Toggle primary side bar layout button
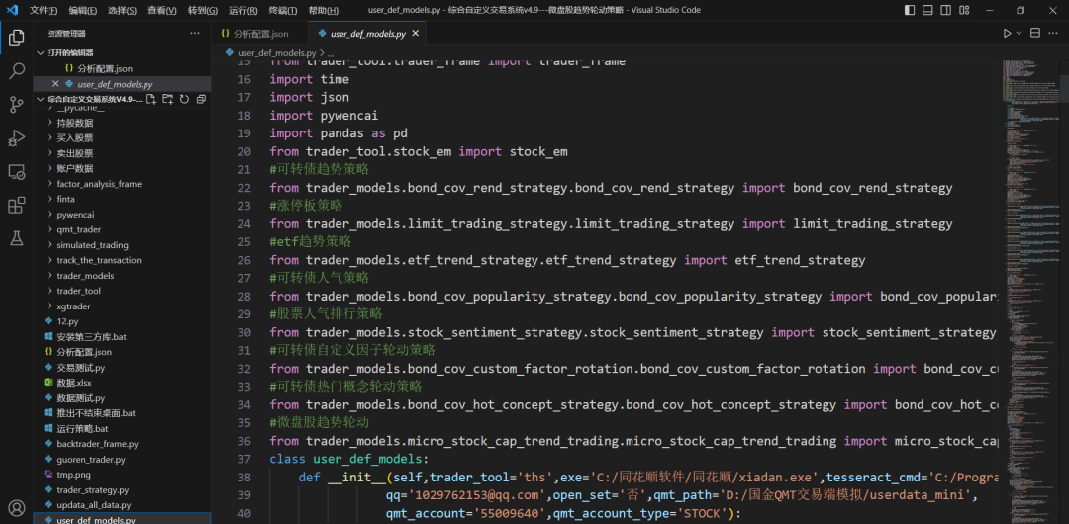The width and height of the screenshot is (1069, 524). coord(910,10)
